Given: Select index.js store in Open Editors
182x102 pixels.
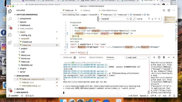Looking at the screenshot, I should coord(28,82).
